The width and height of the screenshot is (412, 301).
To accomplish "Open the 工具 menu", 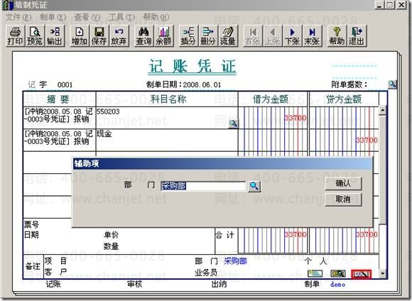I will 121,17.
